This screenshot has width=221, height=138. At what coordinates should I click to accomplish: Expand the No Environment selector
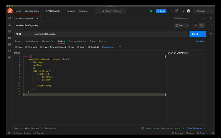pyautogui.click(x=189, y=18)
